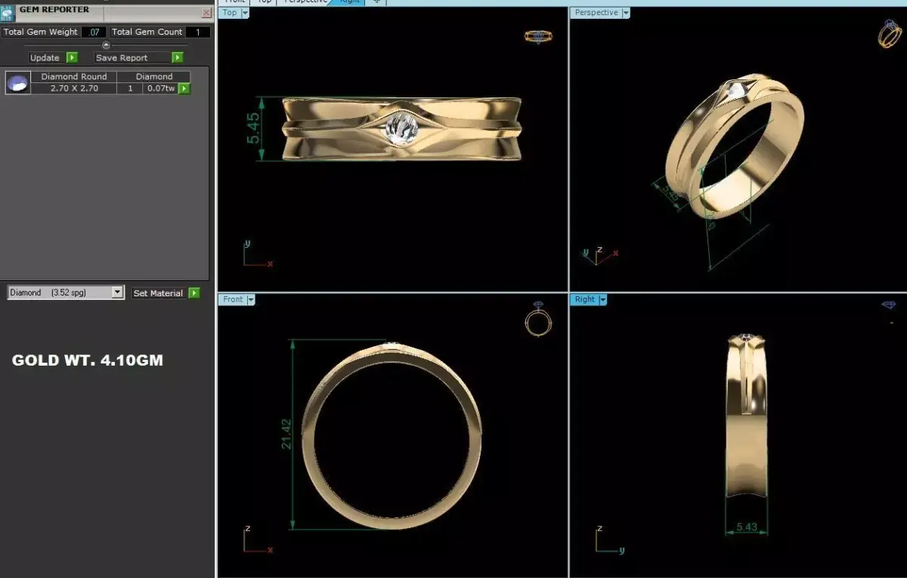Click the Update button
This screenshot has height=578, width=907.
45,57
